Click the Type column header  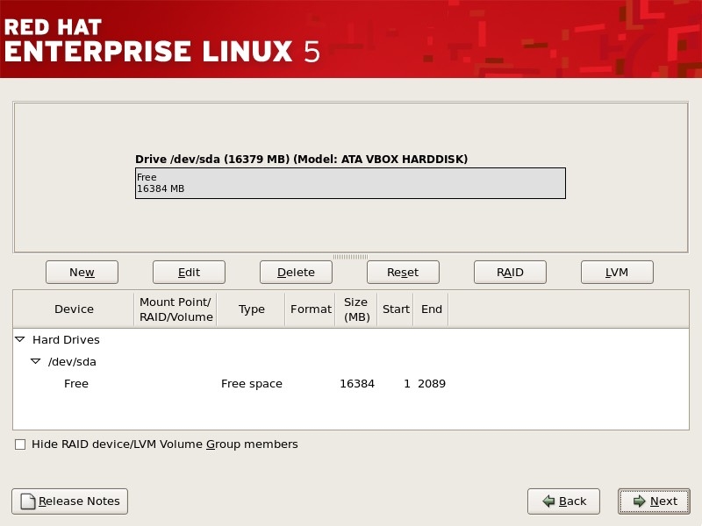[x=251, y=309]
